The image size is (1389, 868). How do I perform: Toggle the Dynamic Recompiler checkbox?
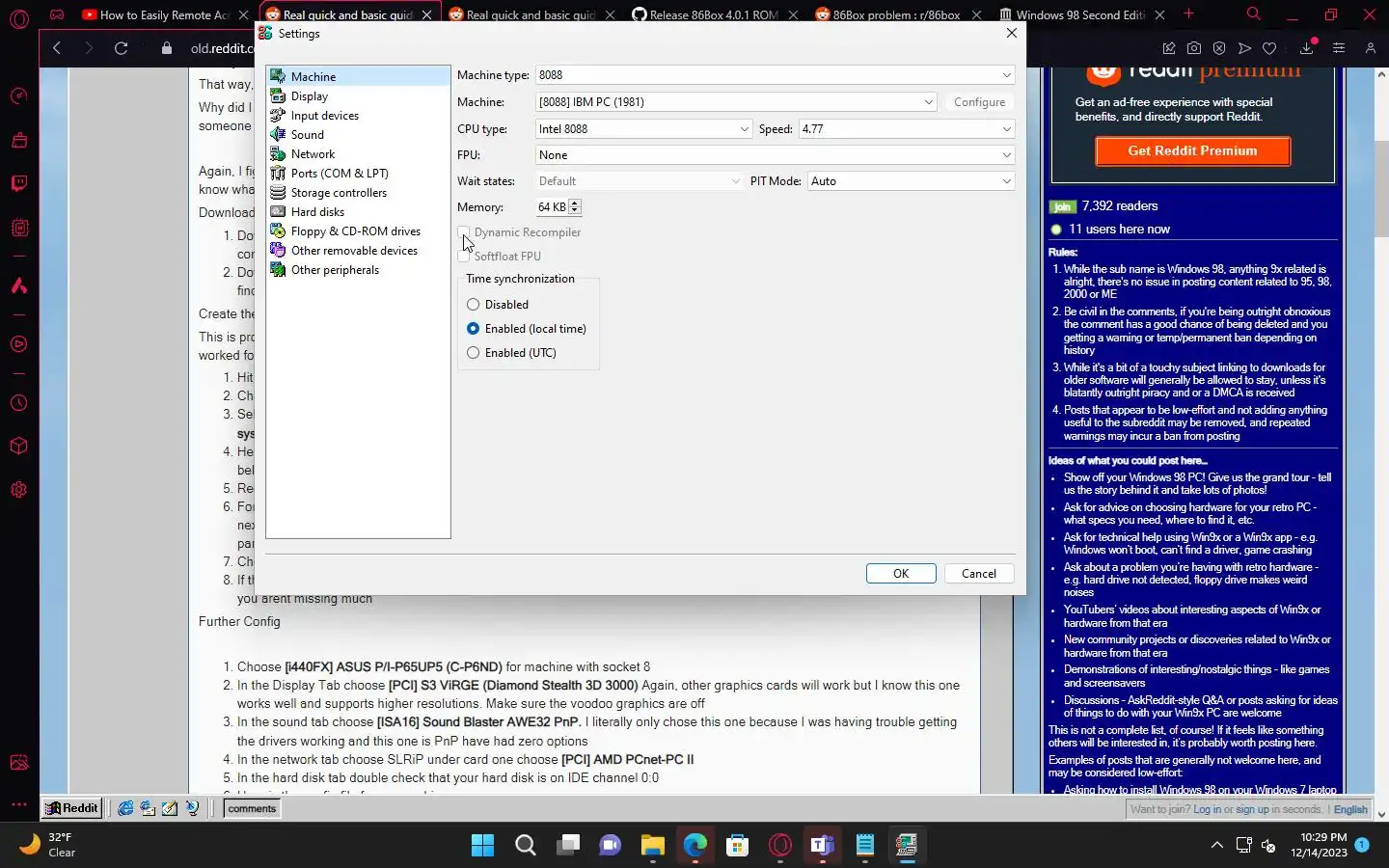[x=464, y=232]
